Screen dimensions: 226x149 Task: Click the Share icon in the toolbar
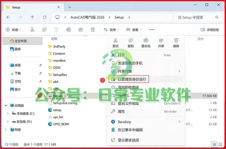81,30
